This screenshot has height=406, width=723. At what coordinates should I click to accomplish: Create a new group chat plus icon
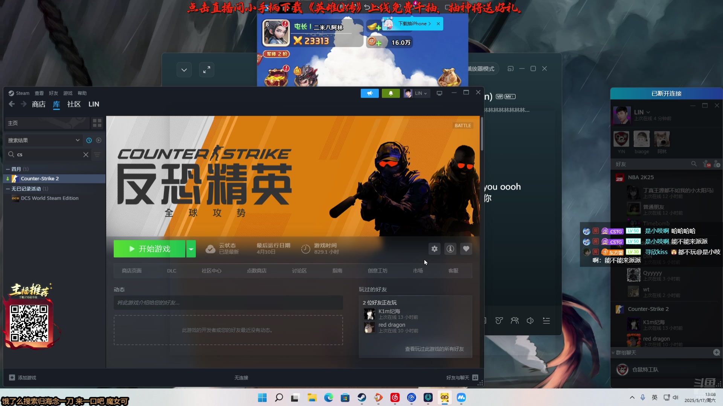tap(717, 352)
